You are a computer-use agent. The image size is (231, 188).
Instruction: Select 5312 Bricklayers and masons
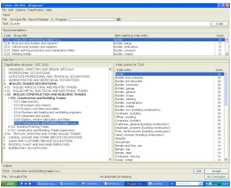pyautogui.click(x=32, y=105)
